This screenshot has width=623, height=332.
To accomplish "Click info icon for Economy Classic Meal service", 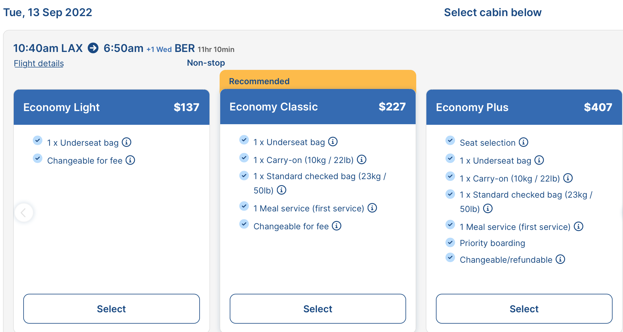I will coord(372,208).
